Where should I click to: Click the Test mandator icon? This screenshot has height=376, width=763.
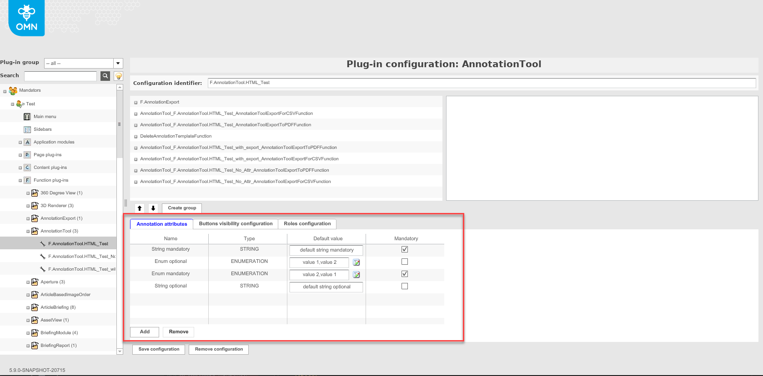[20, 104]
